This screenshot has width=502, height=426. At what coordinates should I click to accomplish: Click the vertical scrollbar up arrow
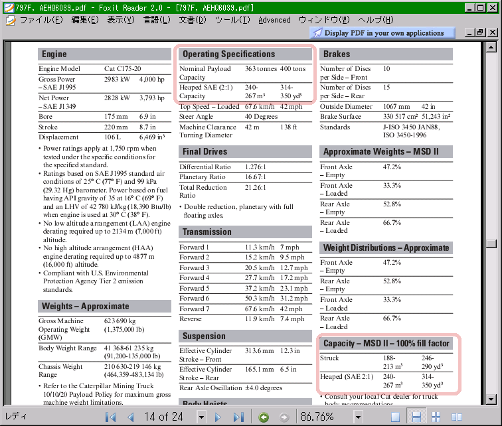pyautogui.click(x=491, y=48)
